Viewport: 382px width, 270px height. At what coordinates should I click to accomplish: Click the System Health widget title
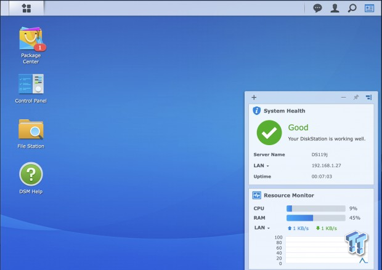click(284, 111)
